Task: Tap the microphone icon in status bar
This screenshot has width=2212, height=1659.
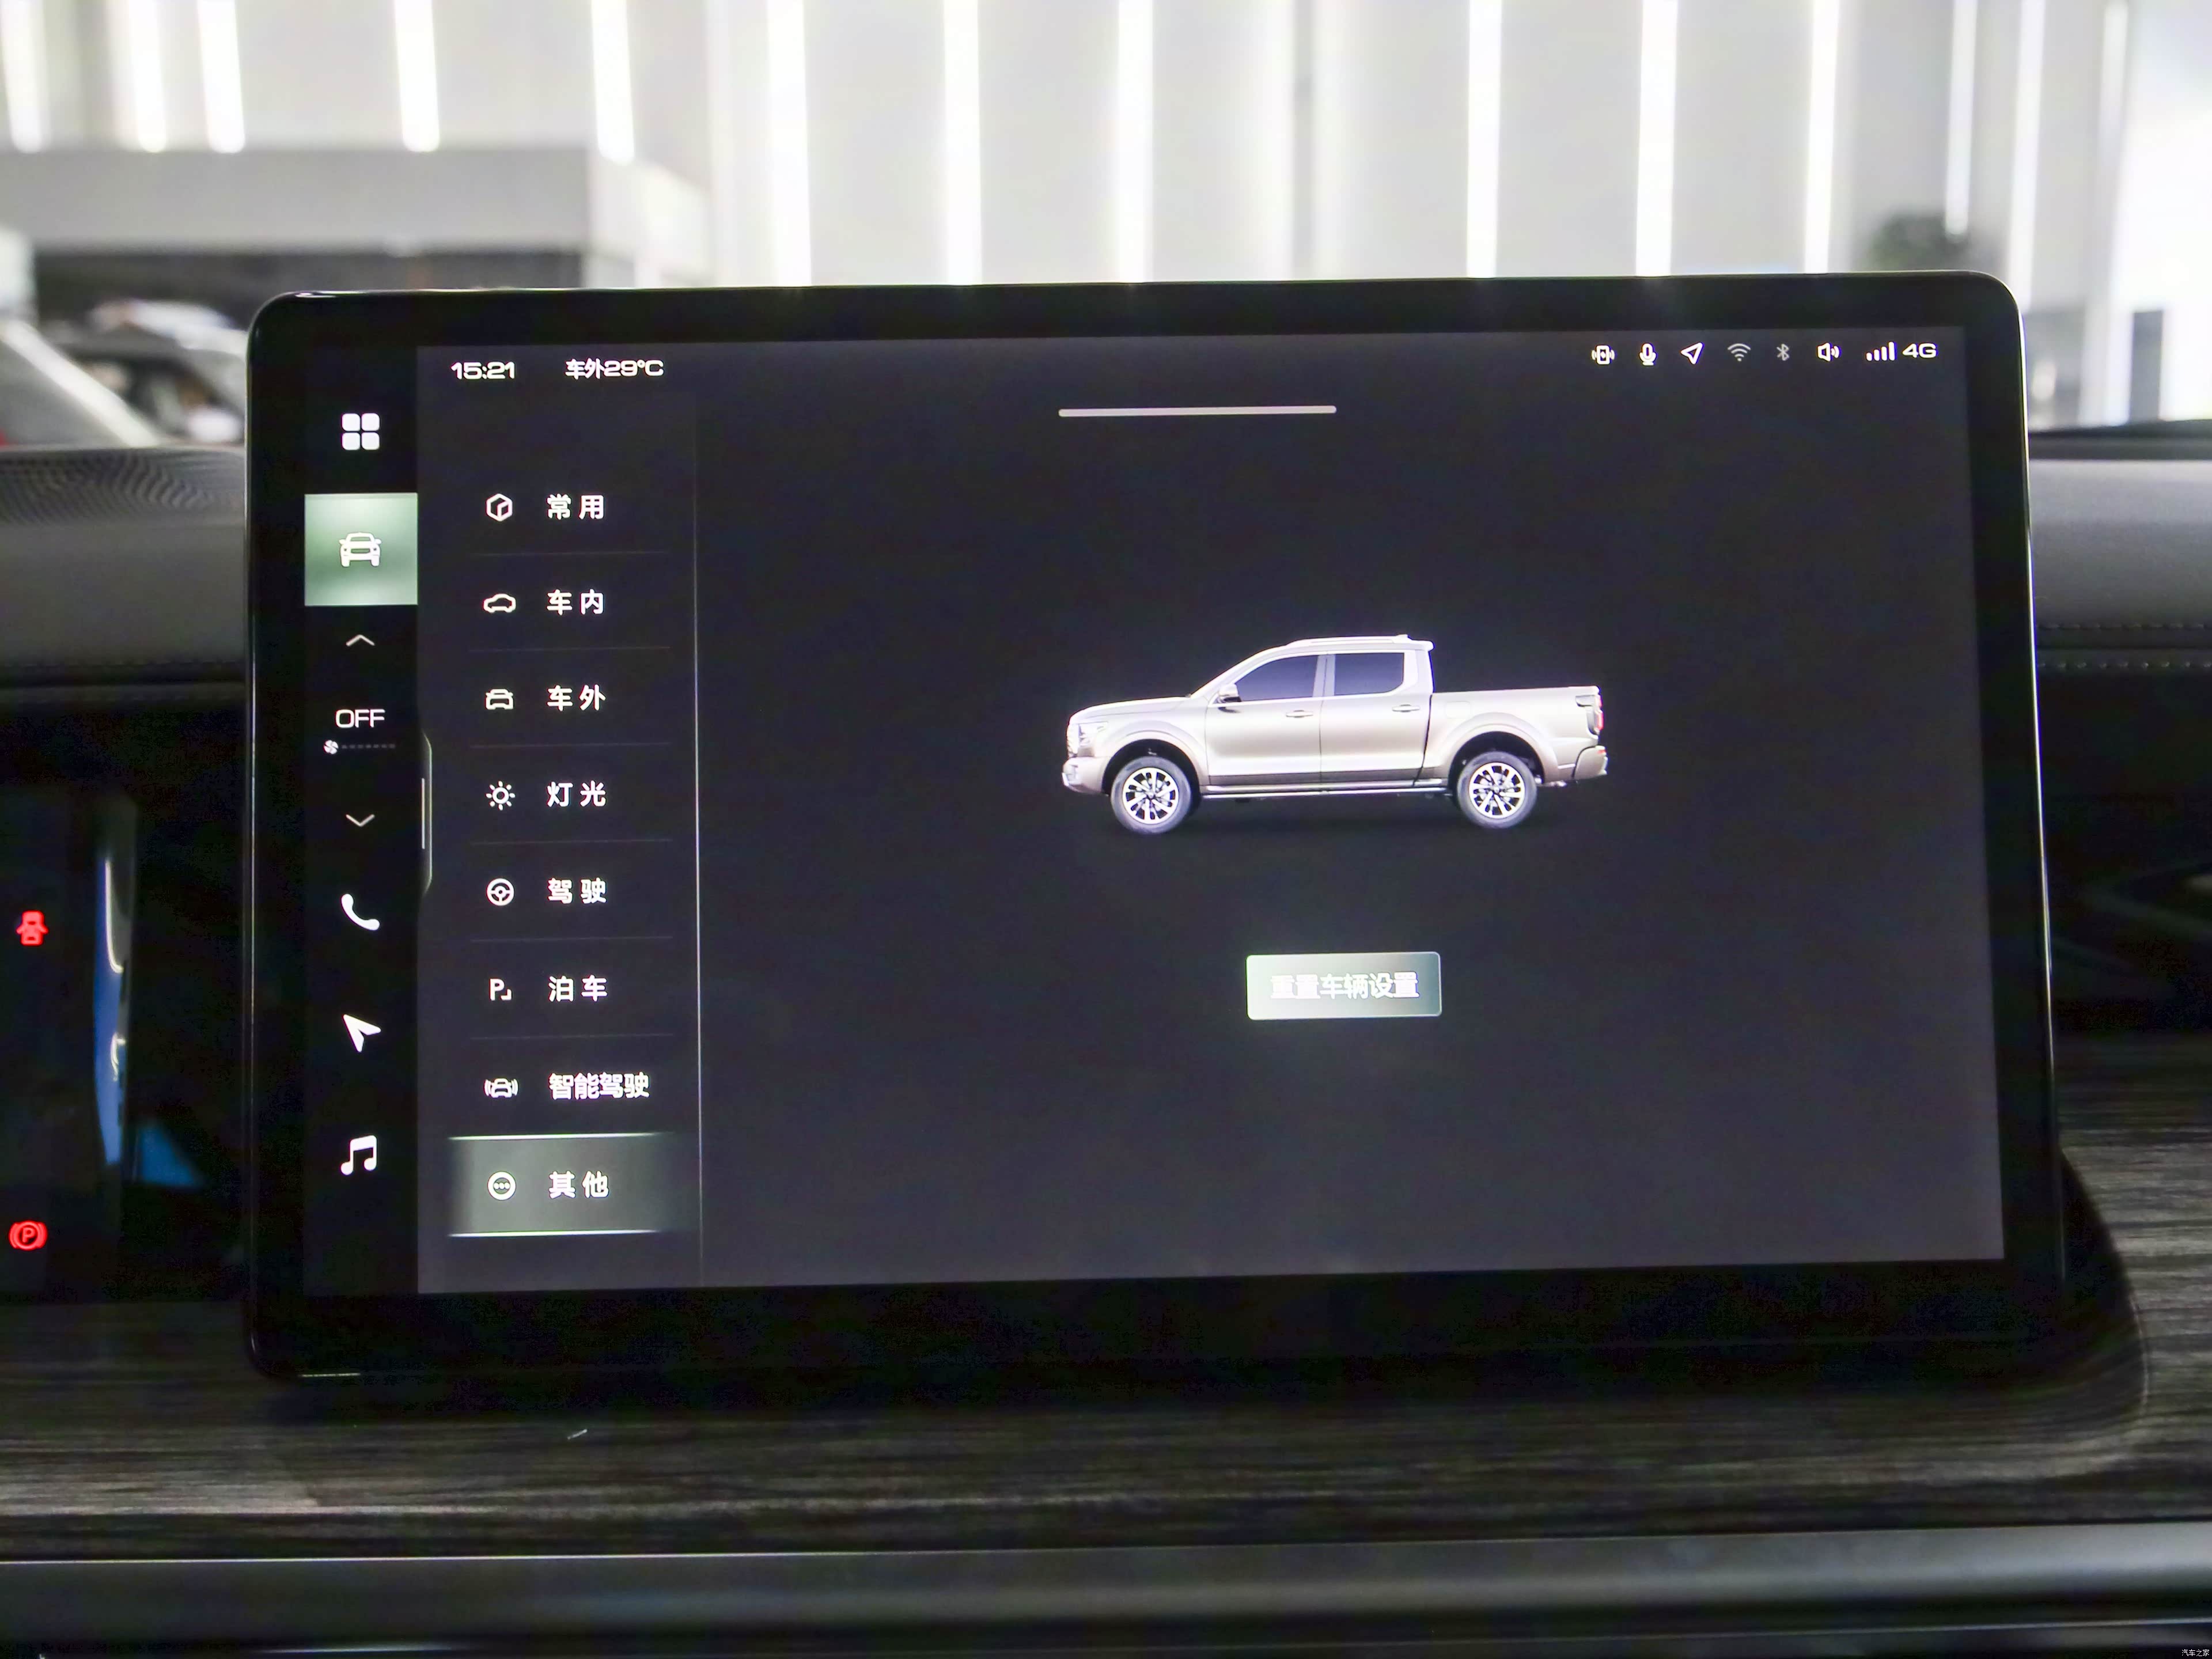Action: tap(1647, 354)
